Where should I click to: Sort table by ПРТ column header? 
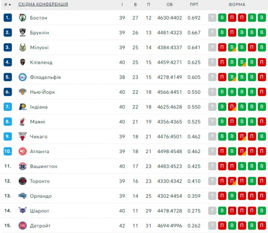[x=194, y=4]
